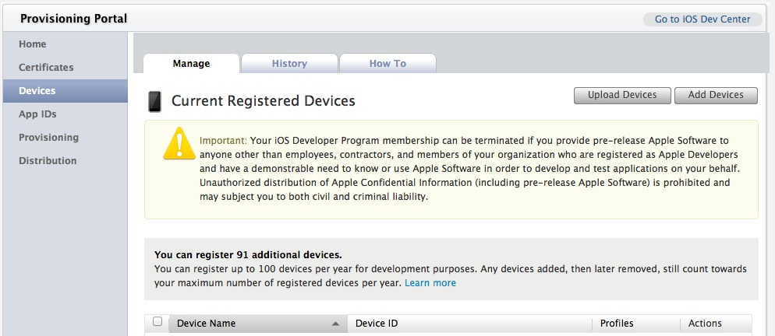Select Devices in the sidebar
The width and height of the screenshot is (775, 336).
tap(65, 91)
